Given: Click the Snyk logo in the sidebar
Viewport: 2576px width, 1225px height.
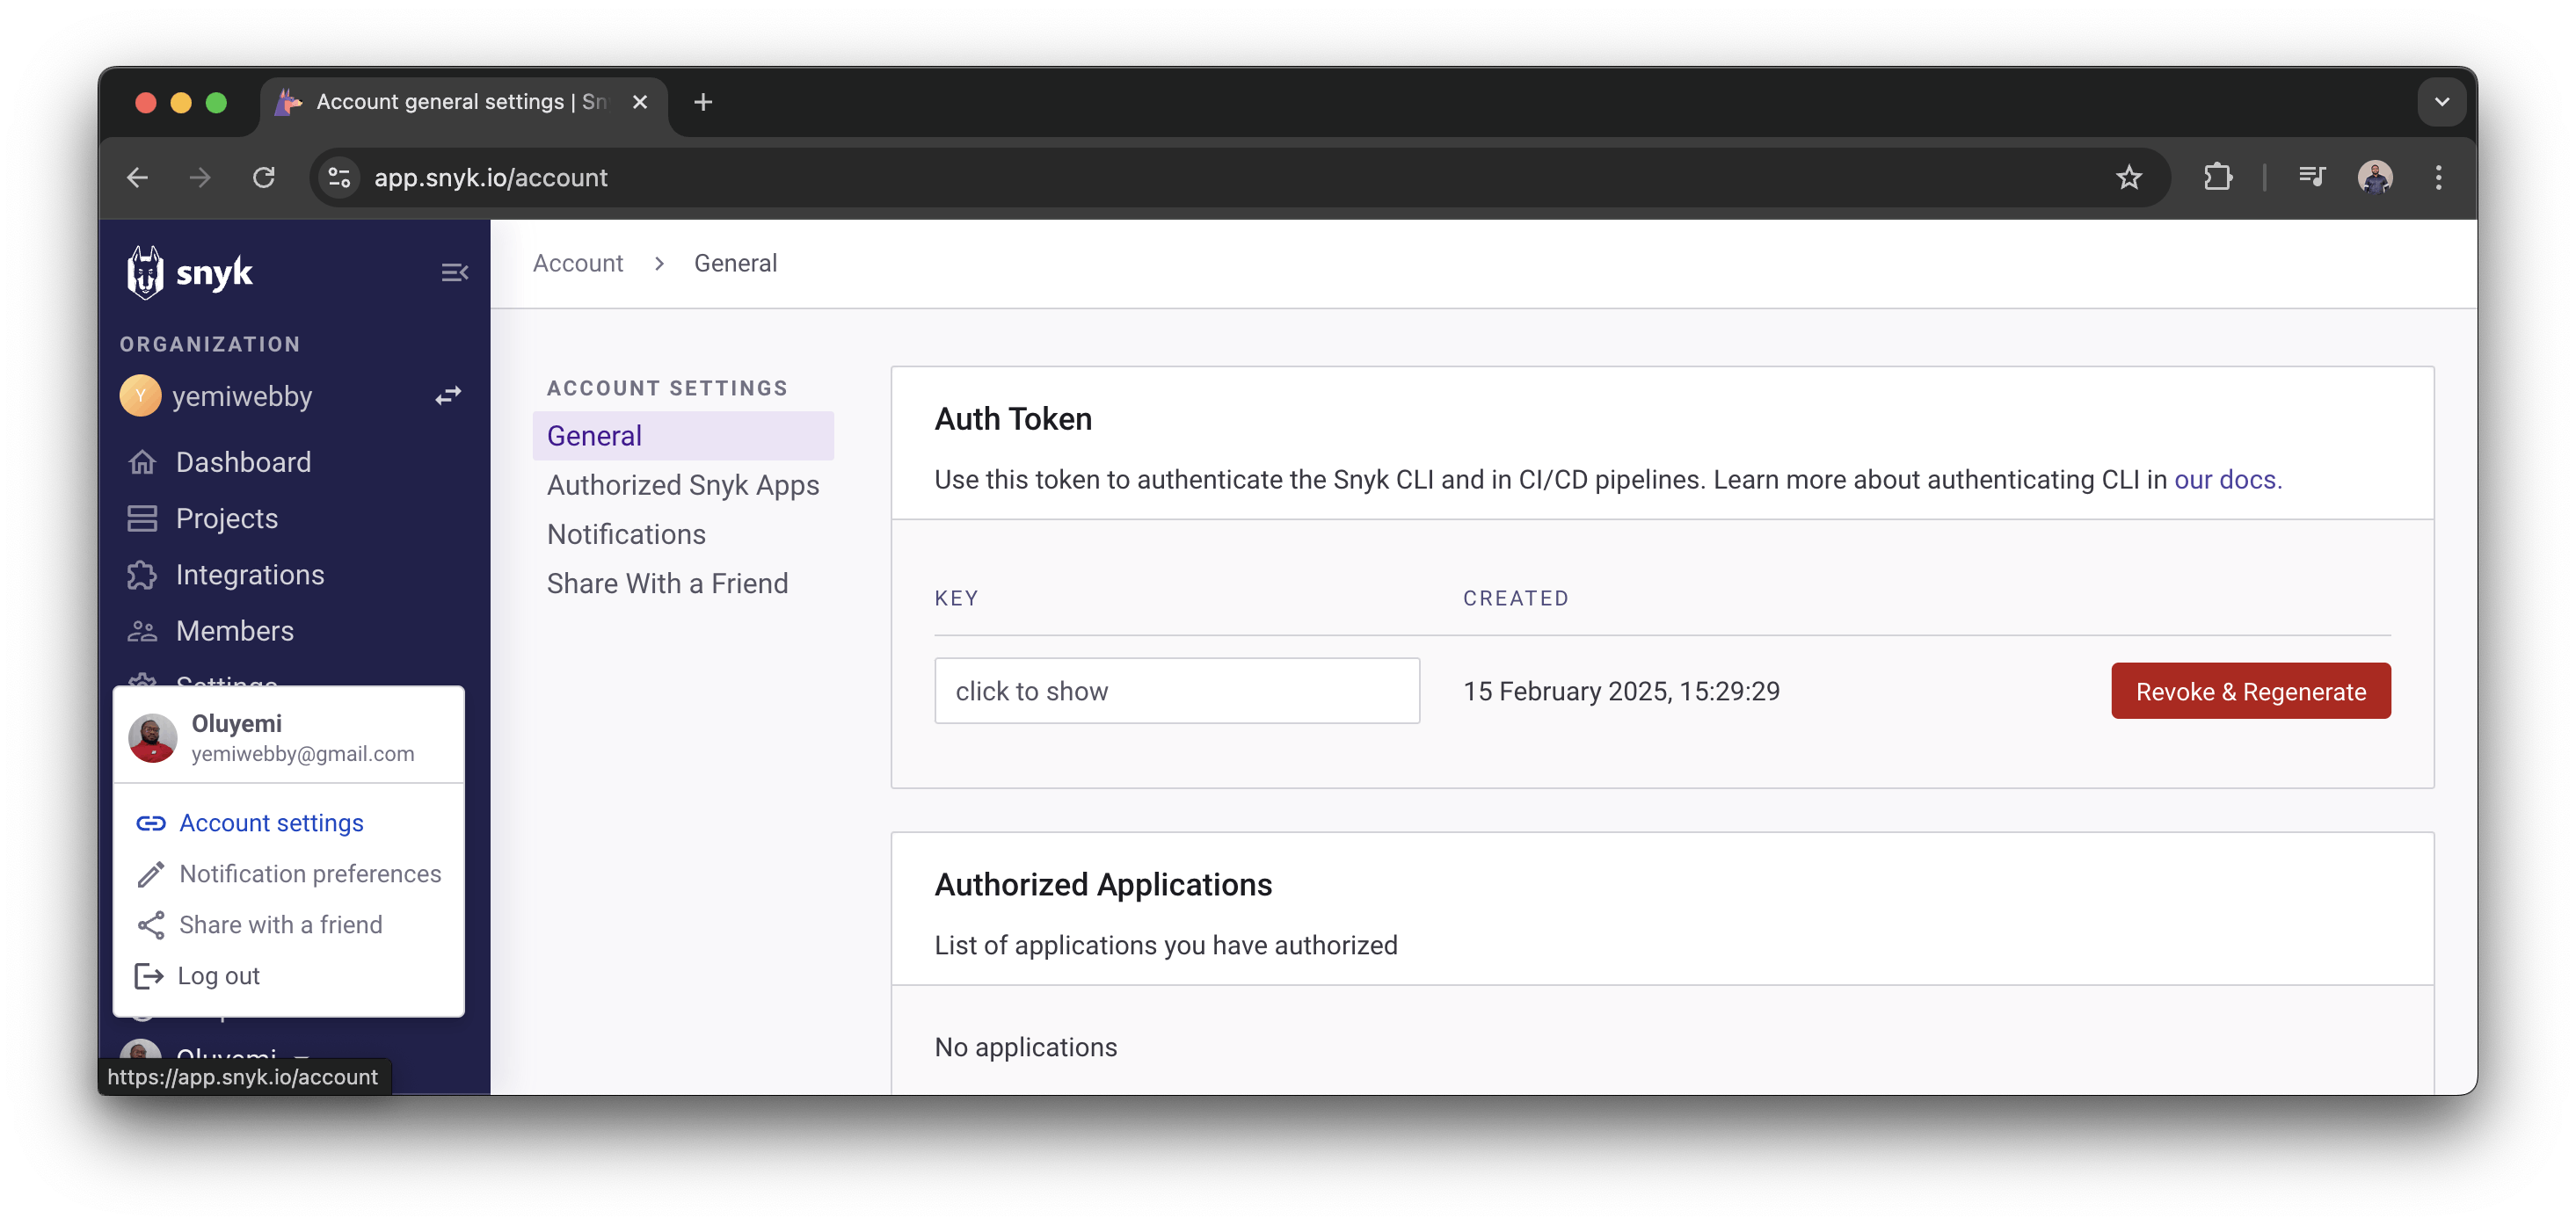Looking at the screenshot, I should [x=191, y=271].
